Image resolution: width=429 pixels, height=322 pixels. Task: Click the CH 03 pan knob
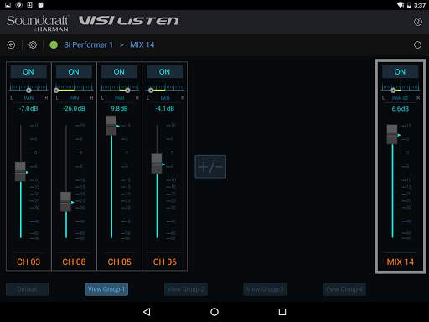[28, 91]
